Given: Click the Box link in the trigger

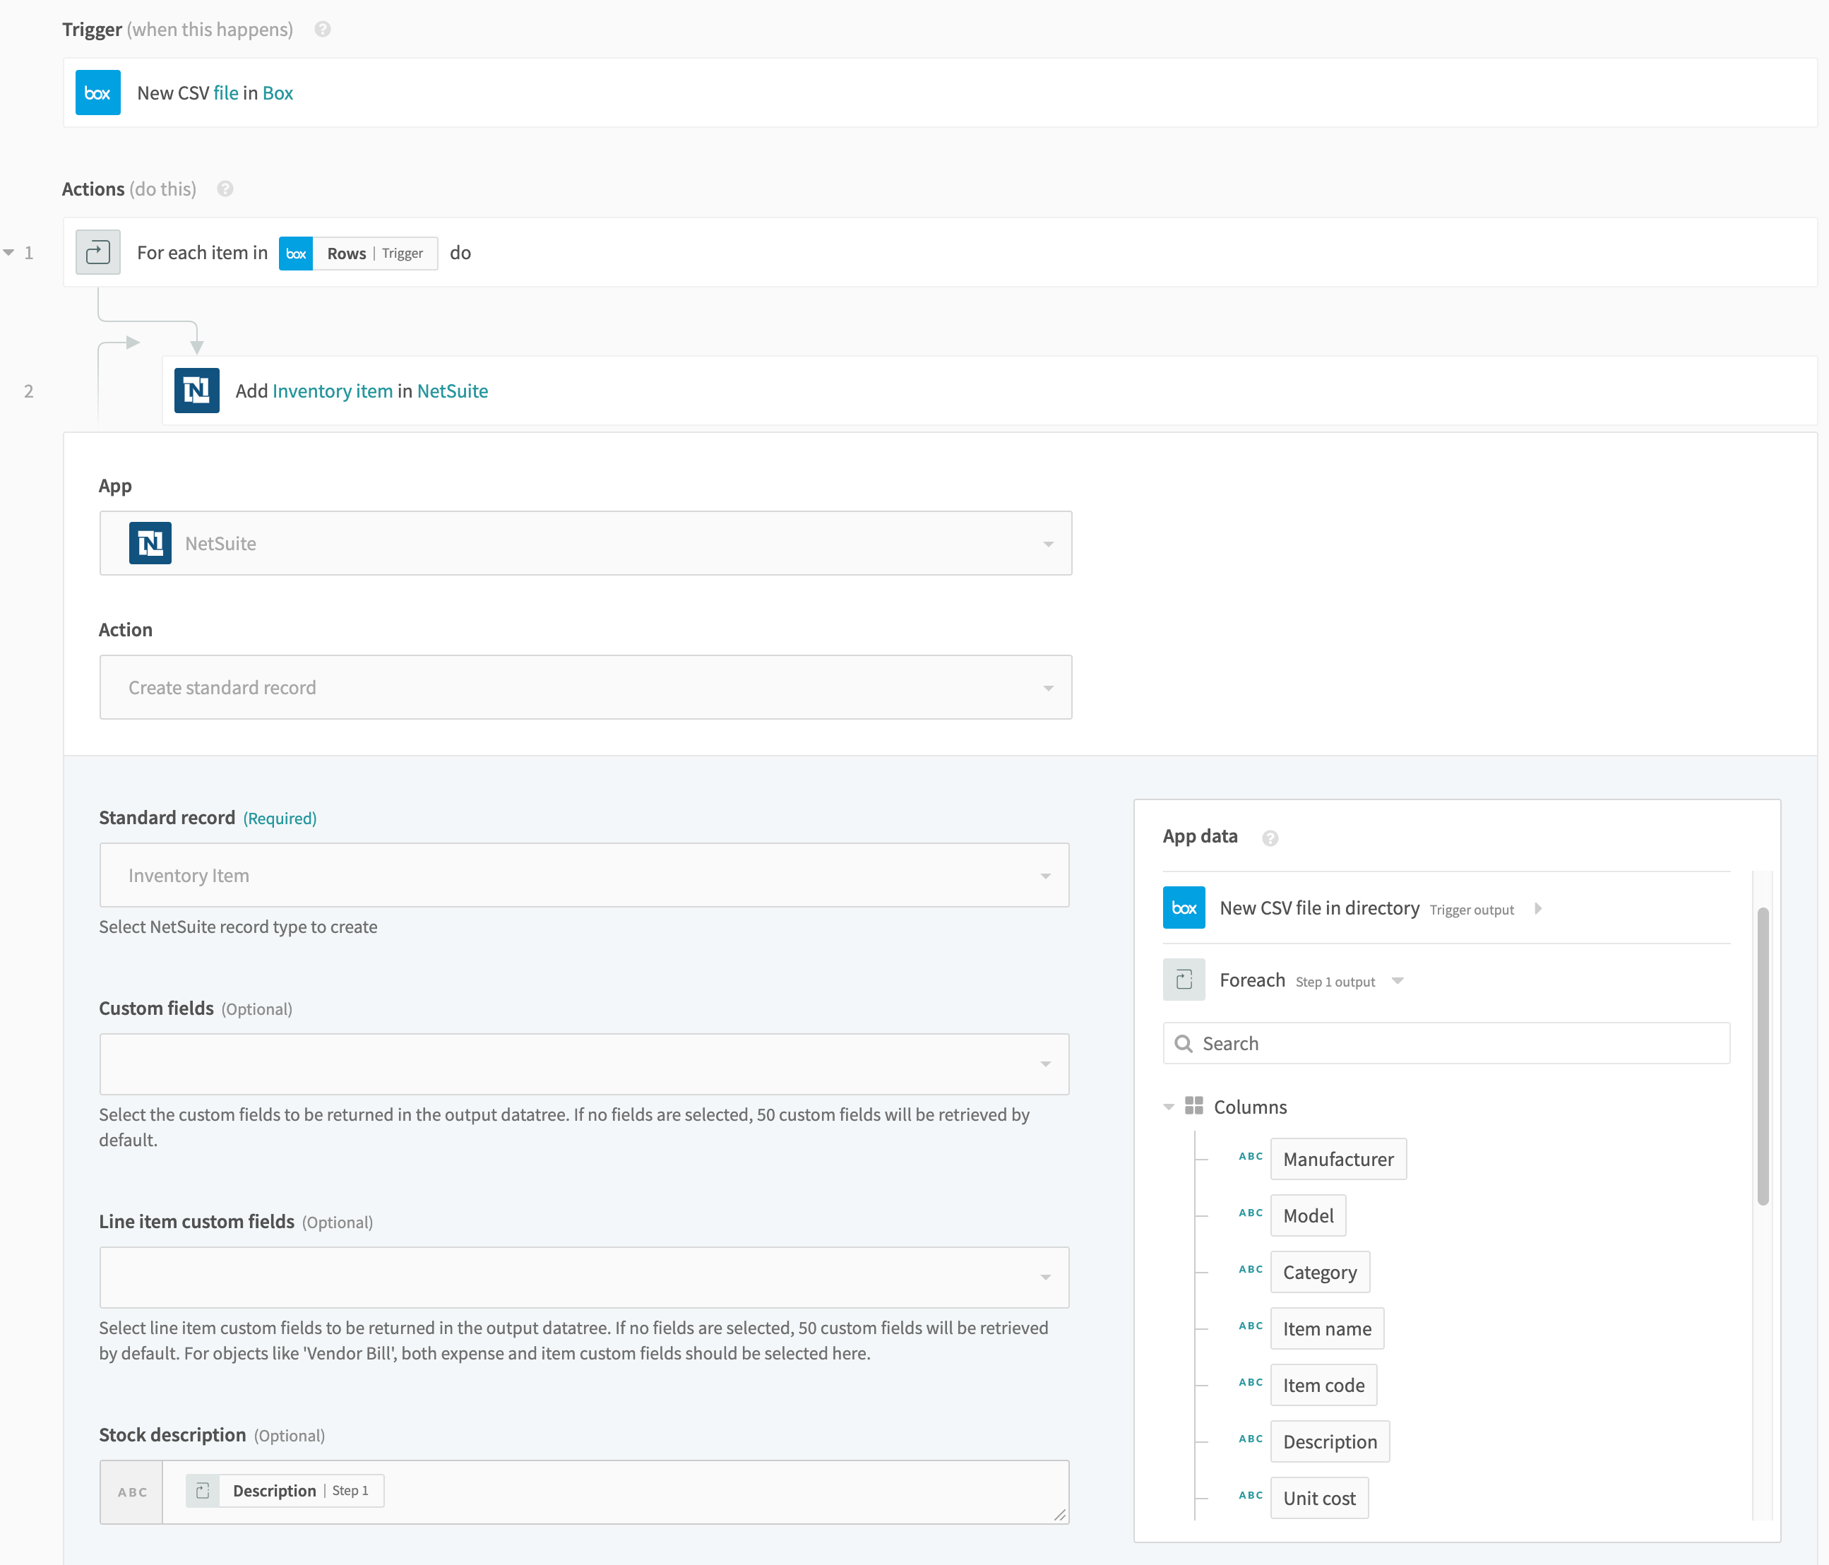Looking at the screenshot, I should [277, 93].
